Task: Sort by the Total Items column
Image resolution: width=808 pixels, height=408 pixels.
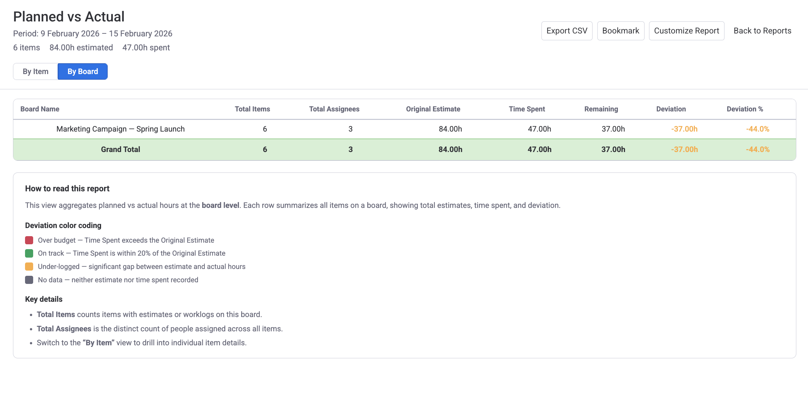Action: tap(252, 109)
